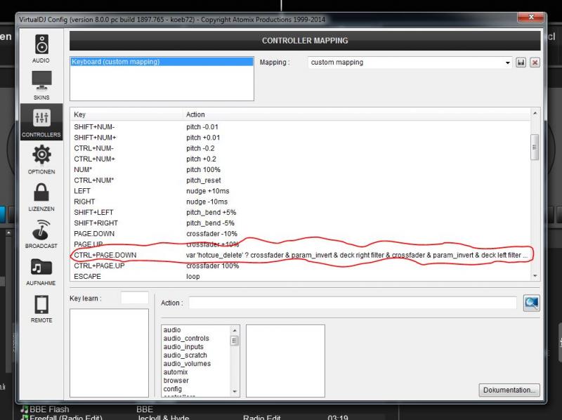Click the mapping list scroll down arrow
This screenshot has width=562, height=420.
point(535,276)
